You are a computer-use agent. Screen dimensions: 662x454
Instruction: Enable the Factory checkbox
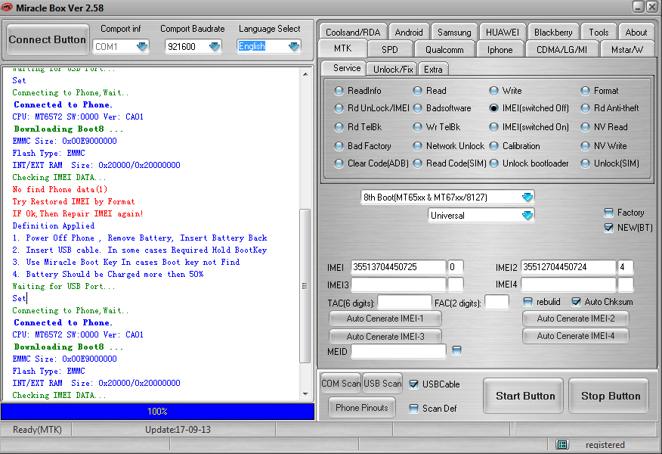[x=609, y=213]
